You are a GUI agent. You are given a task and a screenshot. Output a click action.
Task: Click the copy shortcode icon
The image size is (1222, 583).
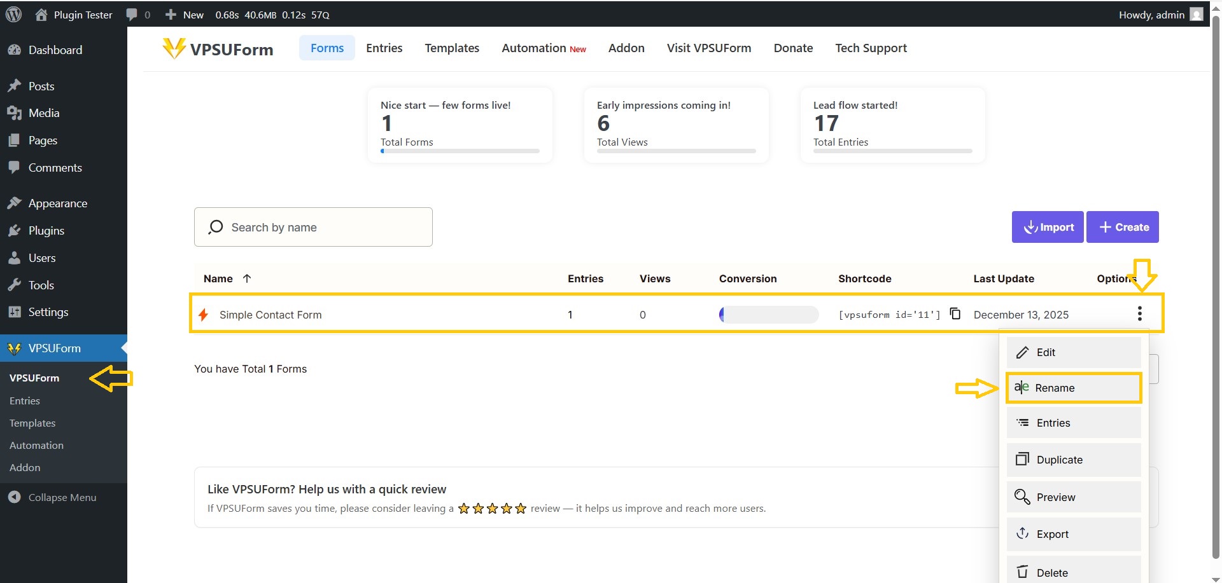pyautogui.click(x=955, y=313)
